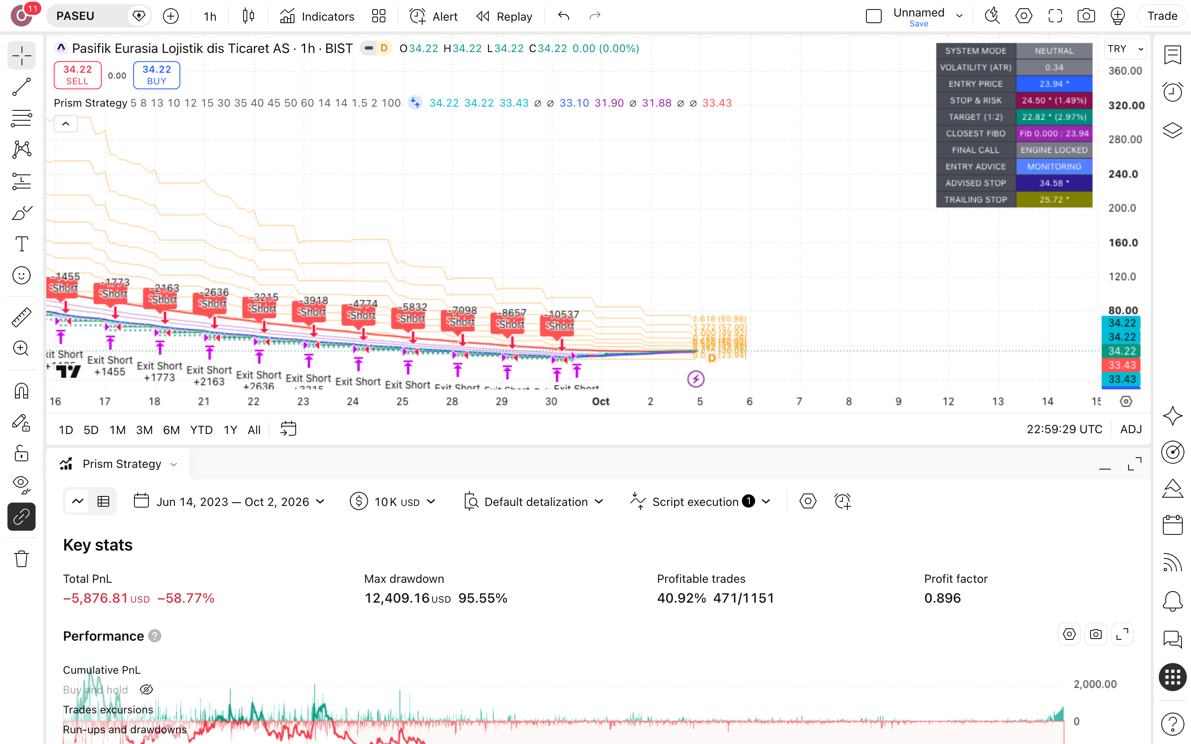Open the emoji and icons tool

click(x=21, y=276)
